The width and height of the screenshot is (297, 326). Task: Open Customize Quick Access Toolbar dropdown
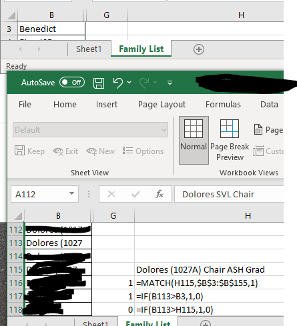170,83
